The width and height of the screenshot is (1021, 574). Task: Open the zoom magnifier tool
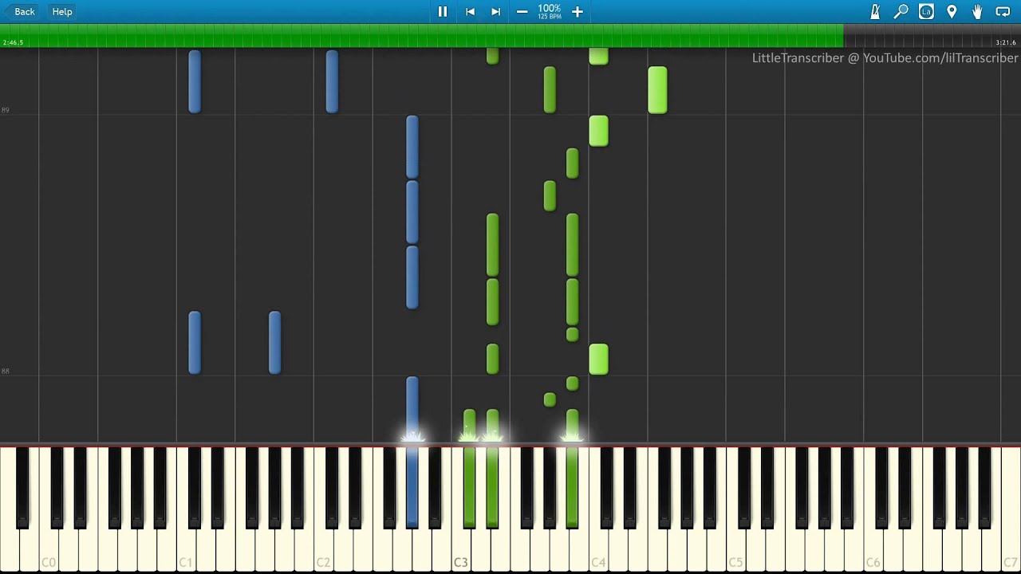[901, 11]
